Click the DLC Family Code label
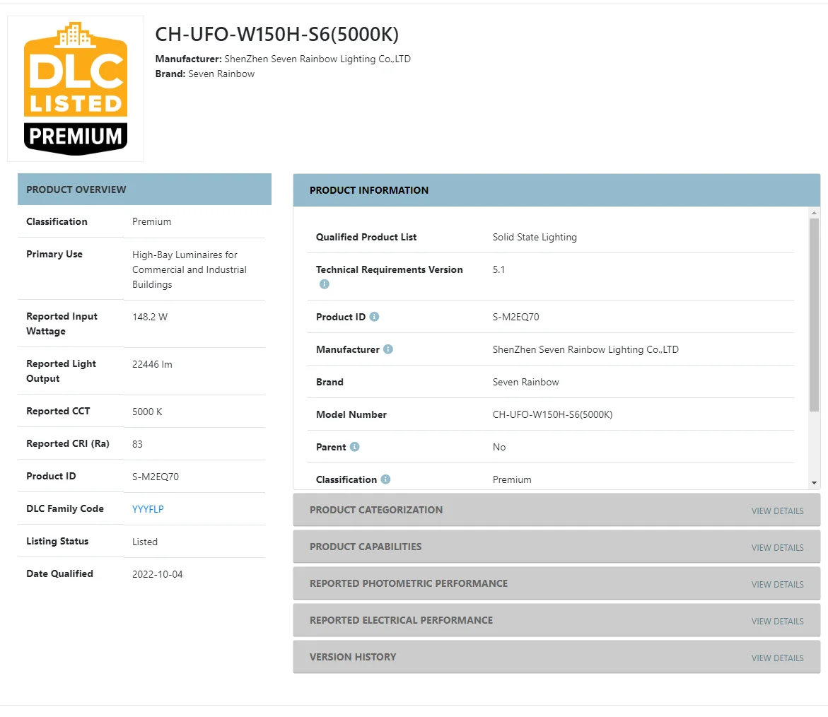828x717 pixels. coord(65,508)
